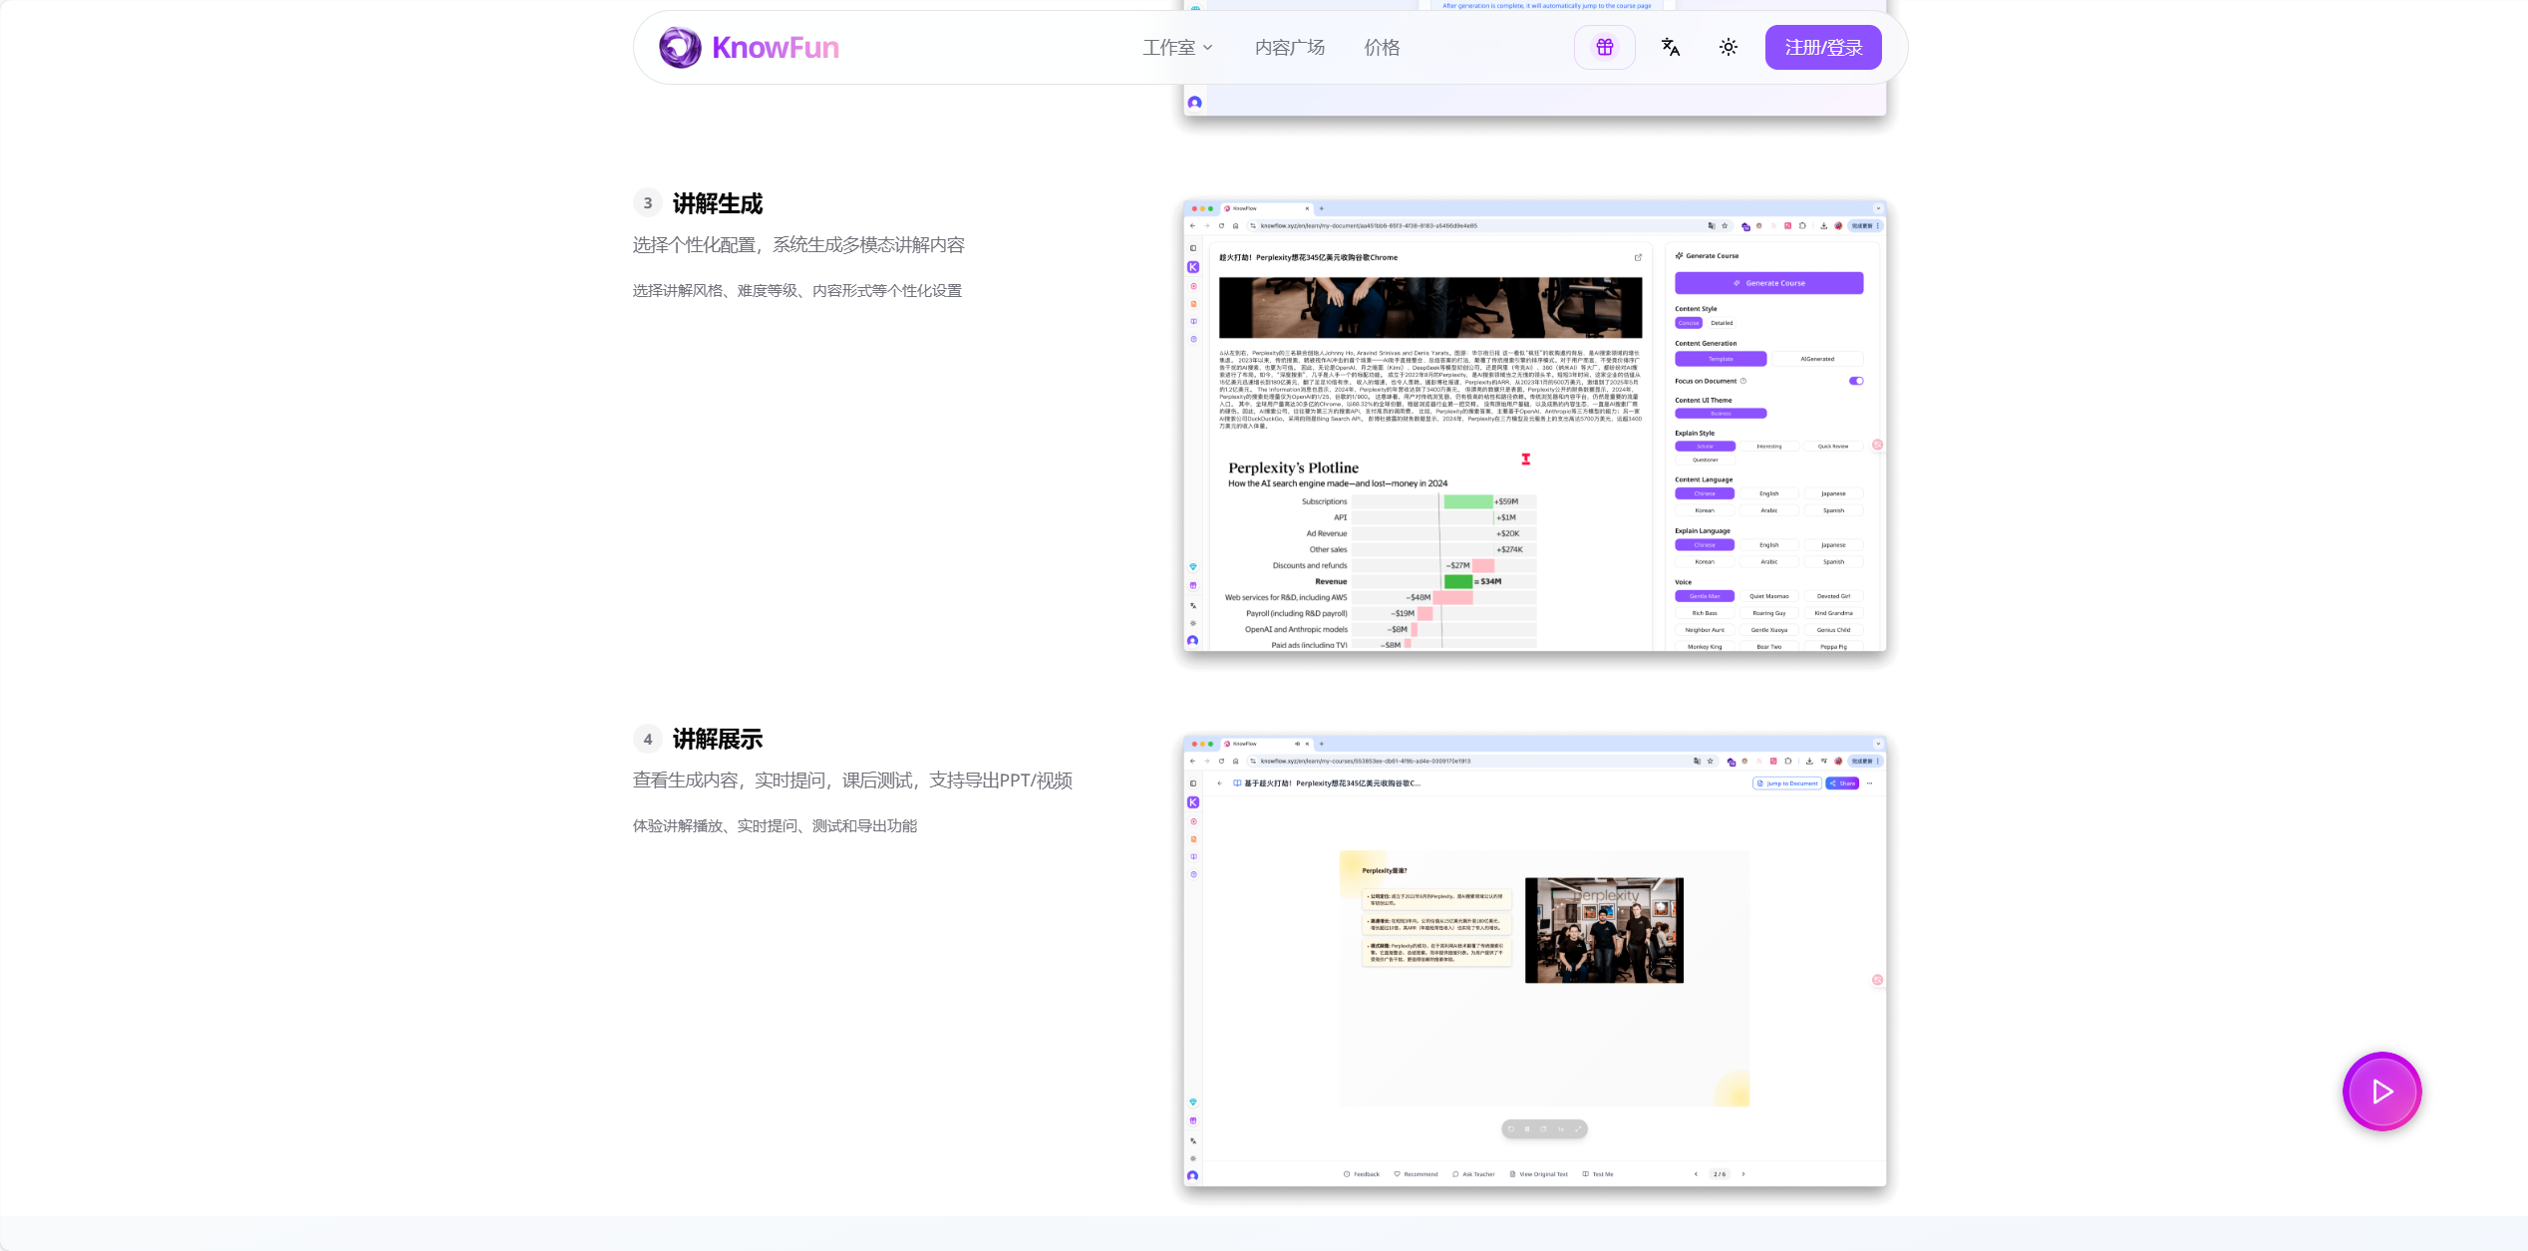Click the 注册/登录 button
The image size is (2528, 1251).
coord(1823,47)
